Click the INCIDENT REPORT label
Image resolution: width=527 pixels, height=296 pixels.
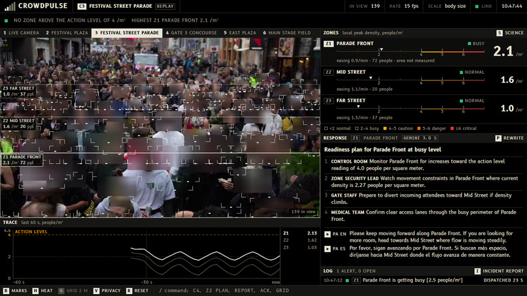click(x=503, y=271)
